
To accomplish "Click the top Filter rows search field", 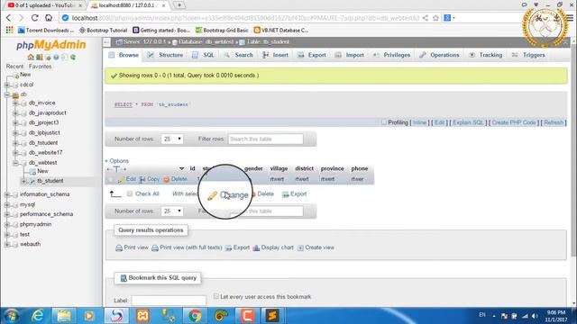I will point(266,139).
